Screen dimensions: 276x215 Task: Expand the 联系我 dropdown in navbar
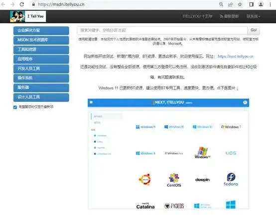click(x=253, y=16)
